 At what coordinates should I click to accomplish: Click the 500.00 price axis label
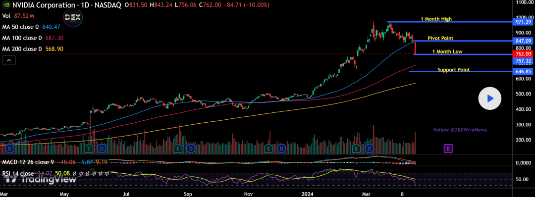coord(524,94)
